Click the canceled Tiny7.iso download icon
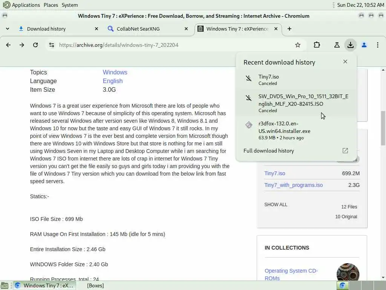 [x=249, y=79]
